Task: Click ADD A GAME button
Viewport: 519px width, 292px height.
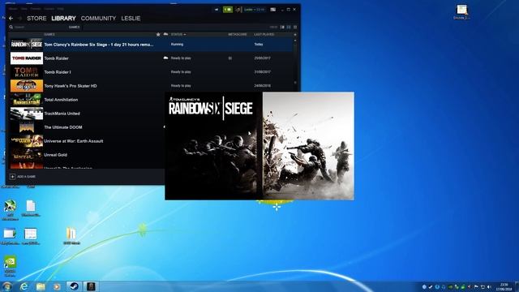Action: (23, 177)
